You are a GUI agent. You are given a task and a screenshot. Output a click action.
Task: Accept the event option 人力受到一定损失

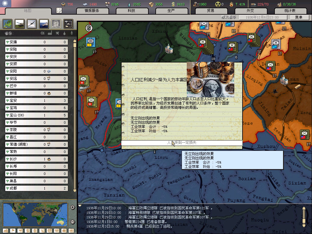coord(182,143)
